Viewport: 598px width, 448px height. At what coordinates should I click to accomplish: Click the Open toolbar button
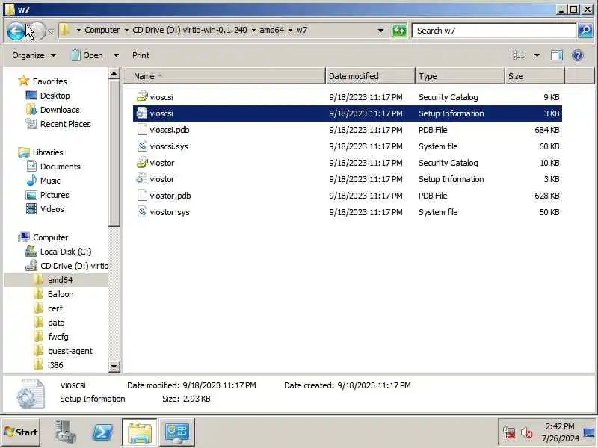click(x=87, y=55)
